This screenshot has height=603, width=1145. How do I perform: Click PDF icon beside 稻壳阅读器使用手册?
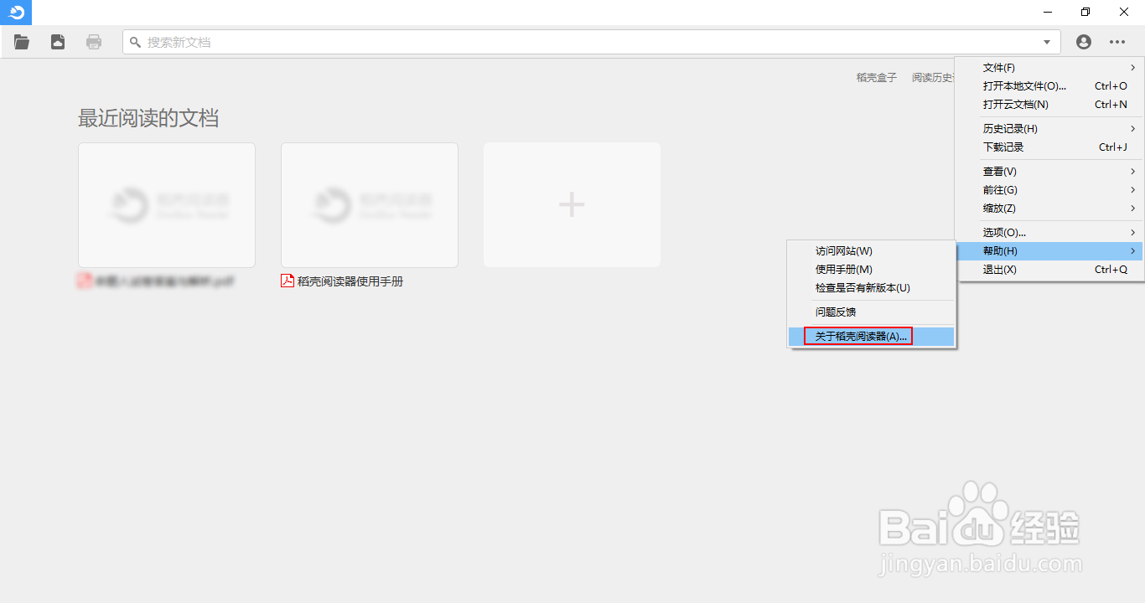288,281
